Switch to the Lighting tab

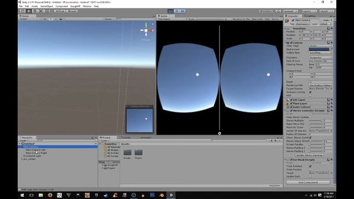pyautogui.click(x=310, y=16)
